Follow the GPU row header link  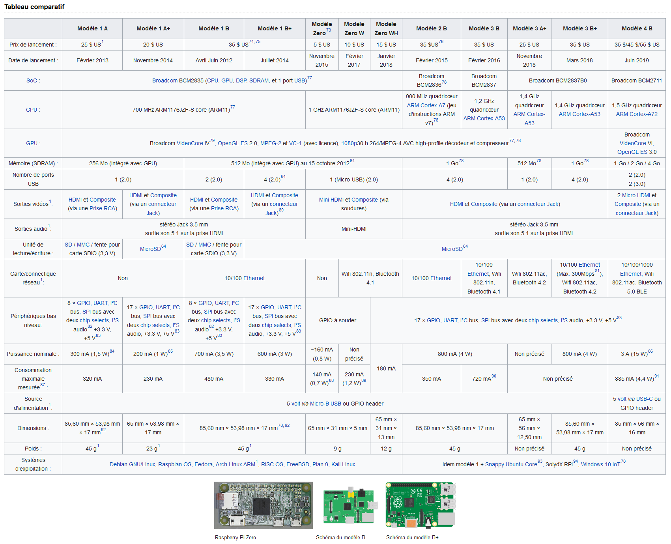32,143
